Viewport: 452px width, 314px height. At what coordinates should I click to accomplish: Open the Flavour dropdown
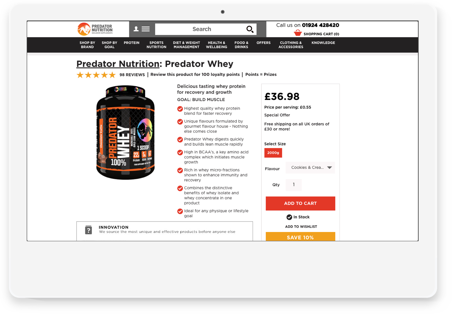coord(310,168)
